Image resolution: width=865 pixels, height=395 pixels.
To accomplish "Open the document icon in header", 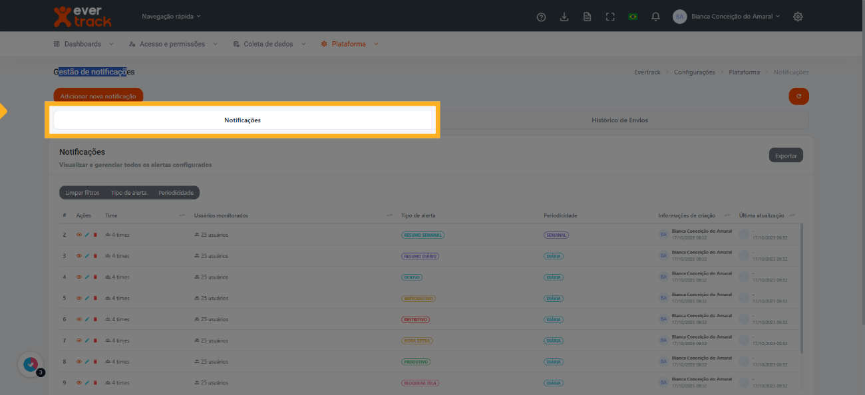I will pos(587,17).
